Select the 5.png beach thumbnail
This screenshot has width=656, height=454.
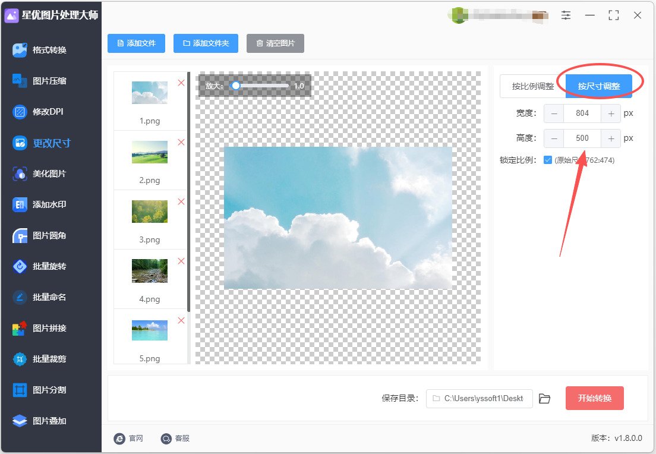click(x=150, y=330)
